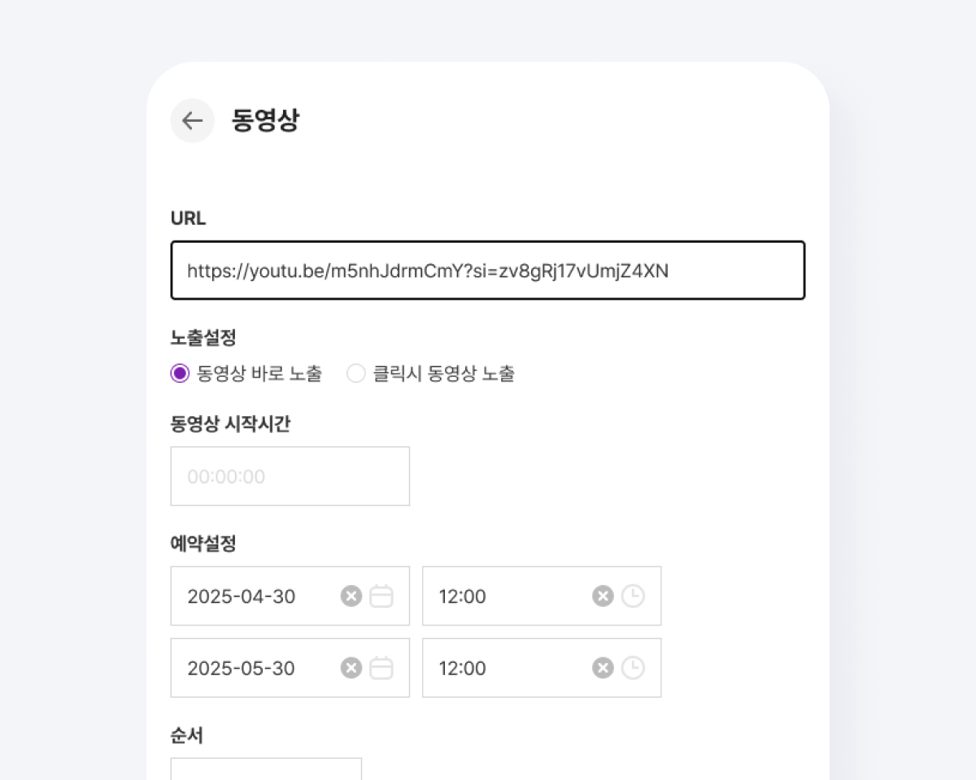976x780 pixels.
Task: Open clock picker in first 예약설정 row
Action: [x=633, y=596]
